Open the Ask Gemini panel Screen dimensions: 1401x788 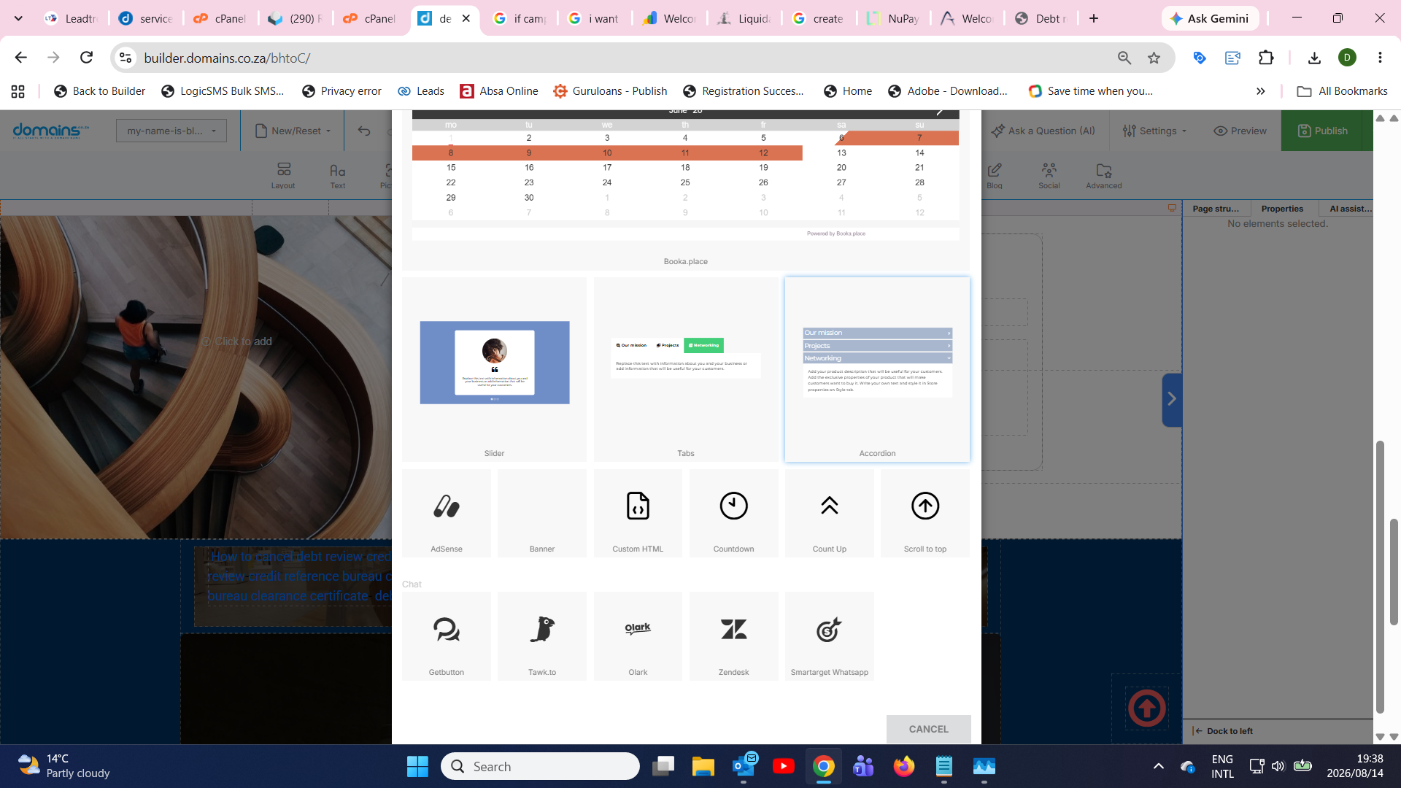pyautogui.click(x=1210, y=18)
